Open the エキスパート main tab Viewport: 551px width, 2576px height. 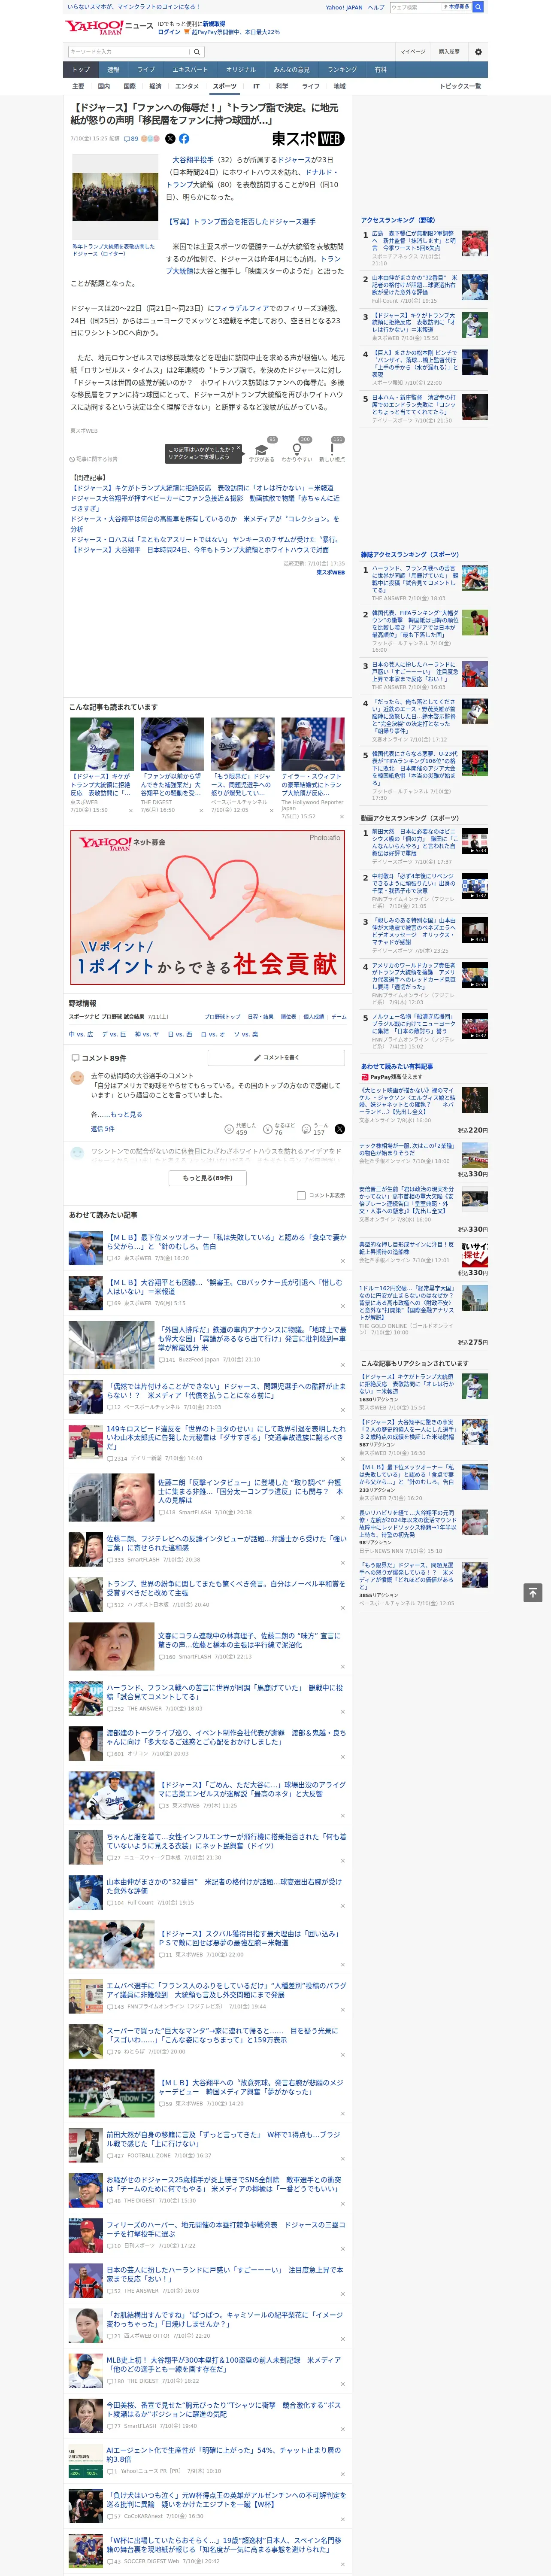coord(190,69)
